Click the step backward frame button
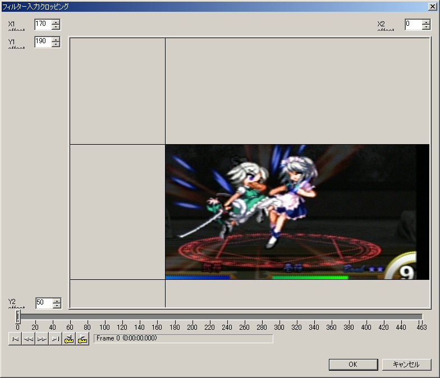440x378 pixels. tap(29, 339)
